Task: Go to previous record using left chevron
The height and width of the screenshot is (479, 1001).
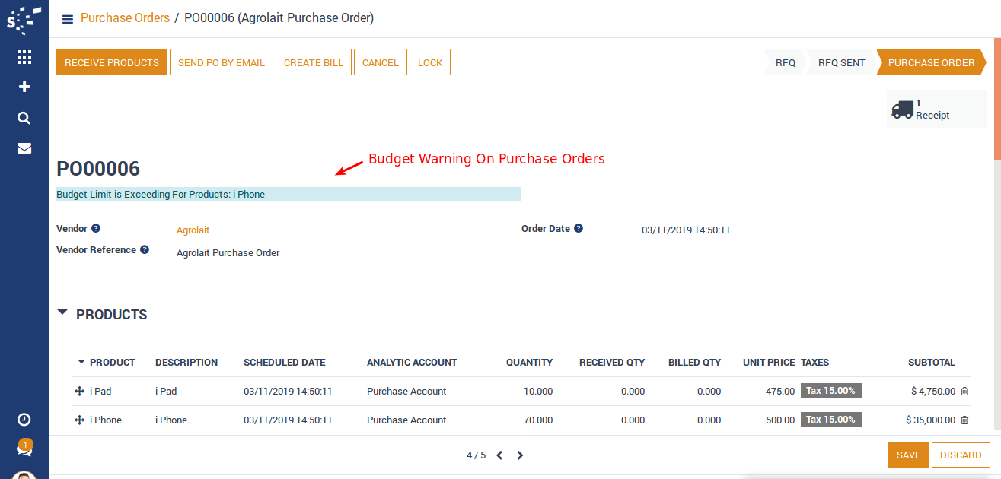Action: (499, 455)
